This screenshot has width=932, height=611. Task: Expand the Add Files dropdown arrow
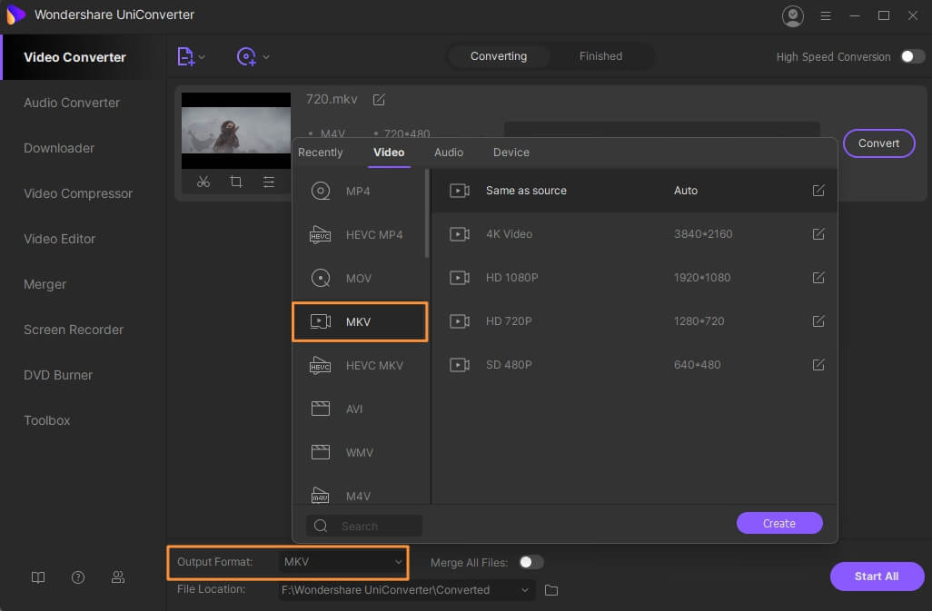(202, 57)
